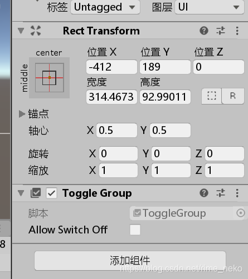Open the anchor presets center-middle box
The height and width of the screenshot is (279, 248).
50,78
